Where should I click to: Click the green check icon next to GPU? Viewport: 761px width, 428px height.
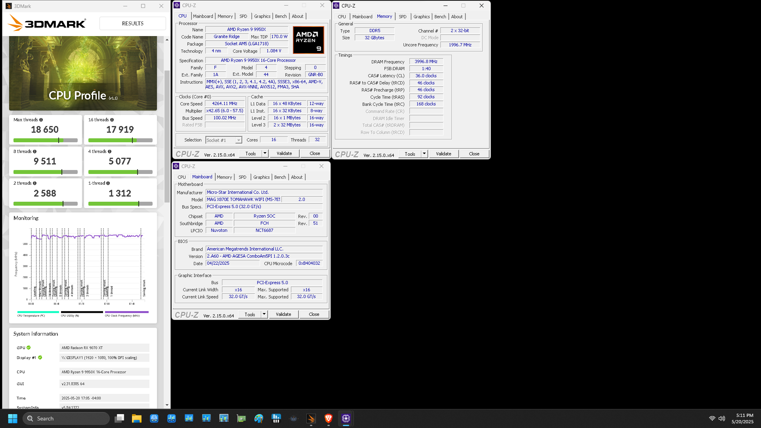click(x=29, y=348)
